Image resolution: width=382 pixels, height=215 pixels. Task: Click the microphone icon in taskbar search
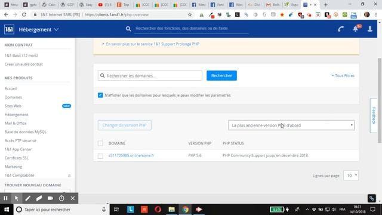[x=104, y=210]
